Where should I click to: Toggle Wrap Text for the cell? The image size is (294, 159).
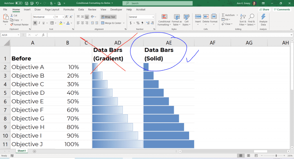coord(108,17)
